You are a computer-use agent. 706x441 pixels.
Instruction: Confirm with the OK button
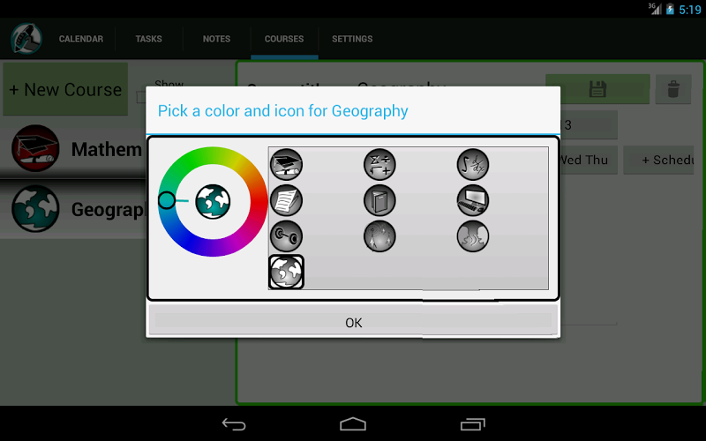pyautogui.click(x=354, y=322)
